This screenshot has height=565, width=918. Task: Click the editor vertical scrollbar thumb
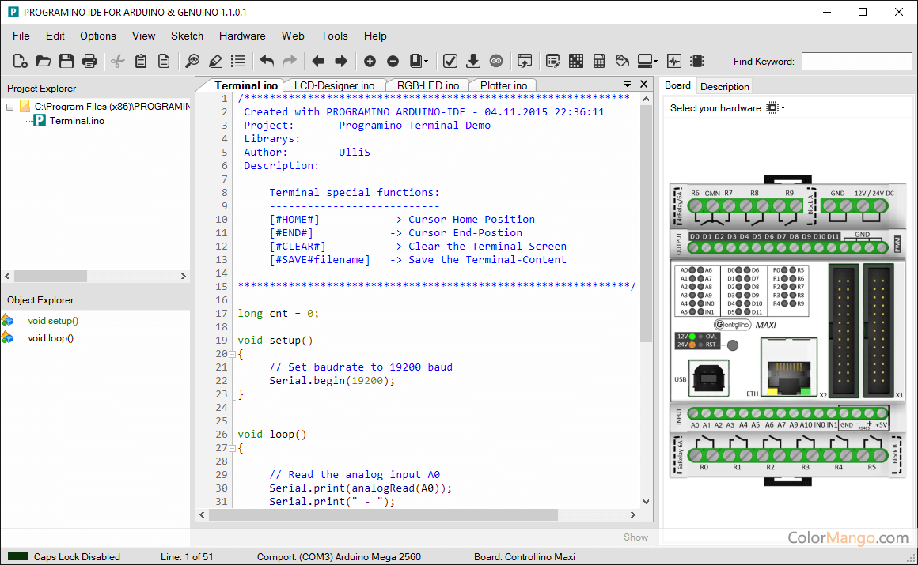(x=646, y=224)
